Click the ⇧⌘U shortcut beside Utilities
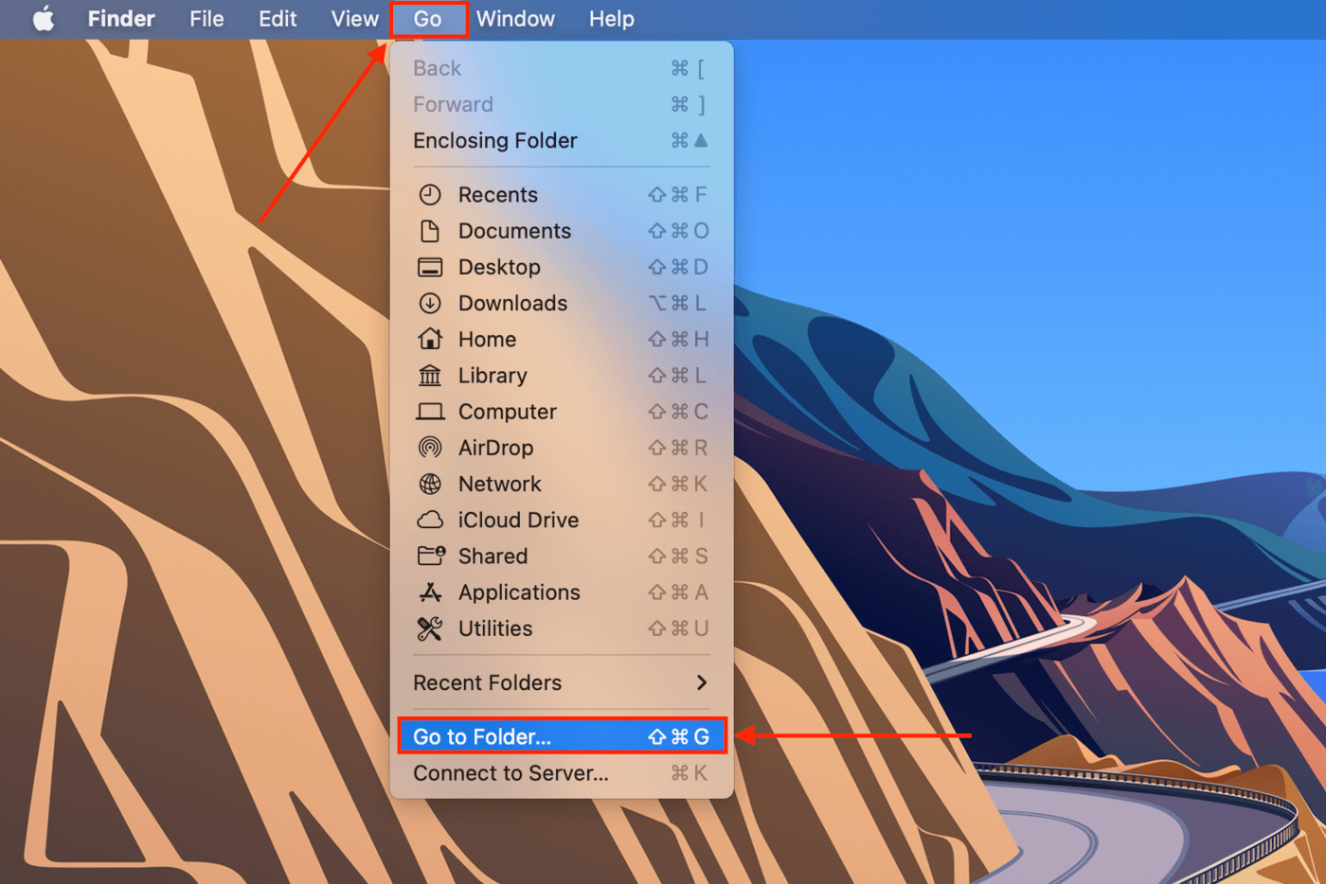The width and height of the screenshot is (1326, 884). tap(678, 628)
